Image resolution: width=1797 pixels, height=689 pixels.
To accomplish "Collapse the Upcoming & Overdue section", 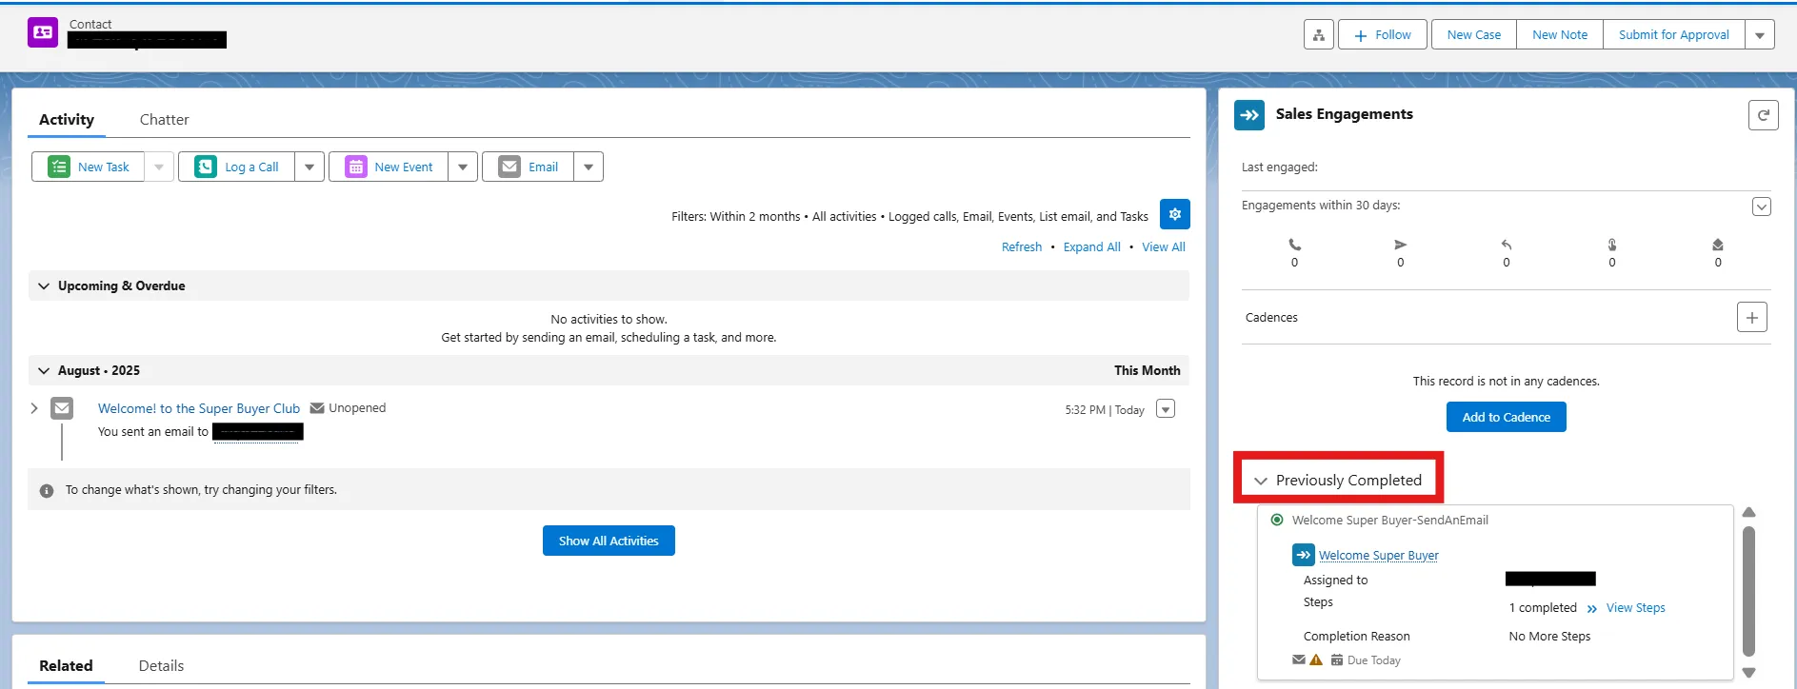I will point(44,285).
